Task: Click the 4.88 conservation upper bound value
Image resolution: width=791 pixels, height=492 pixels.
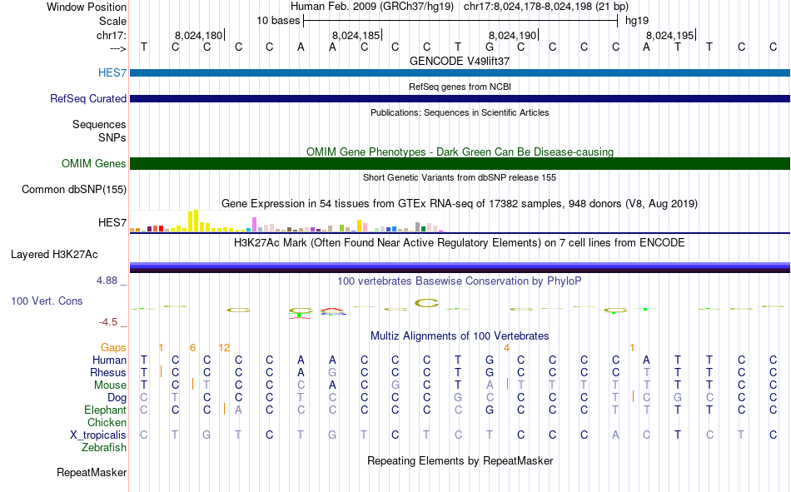Action: coord(107,280)
